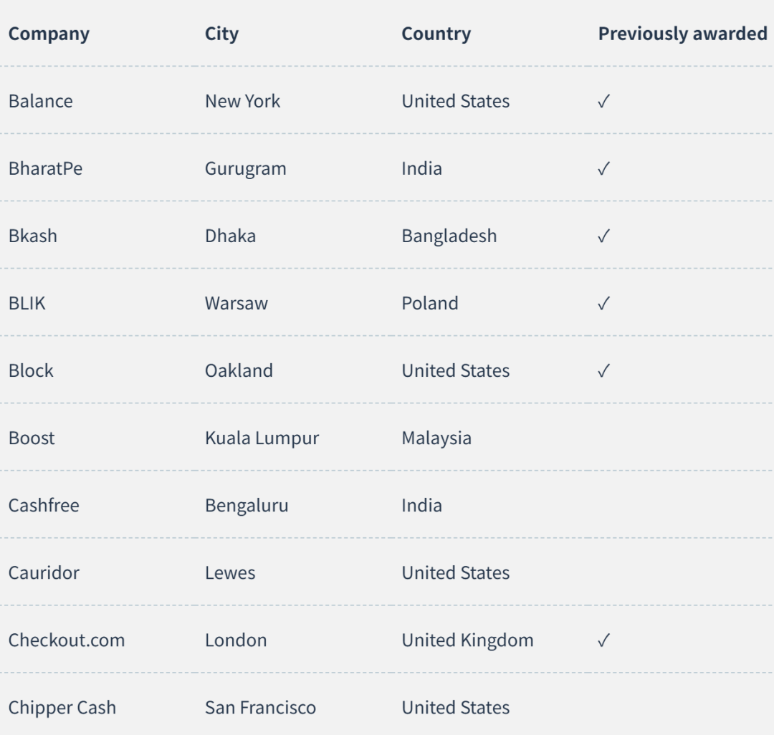Click the Previously awarded column header
This screenshot has height=735, width=774.
pyautogui.click(x=683, y=34)
